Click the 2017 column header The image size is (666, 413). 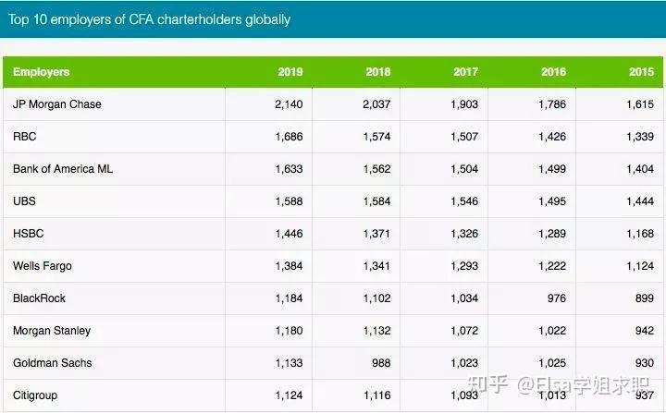coord(466,72)
